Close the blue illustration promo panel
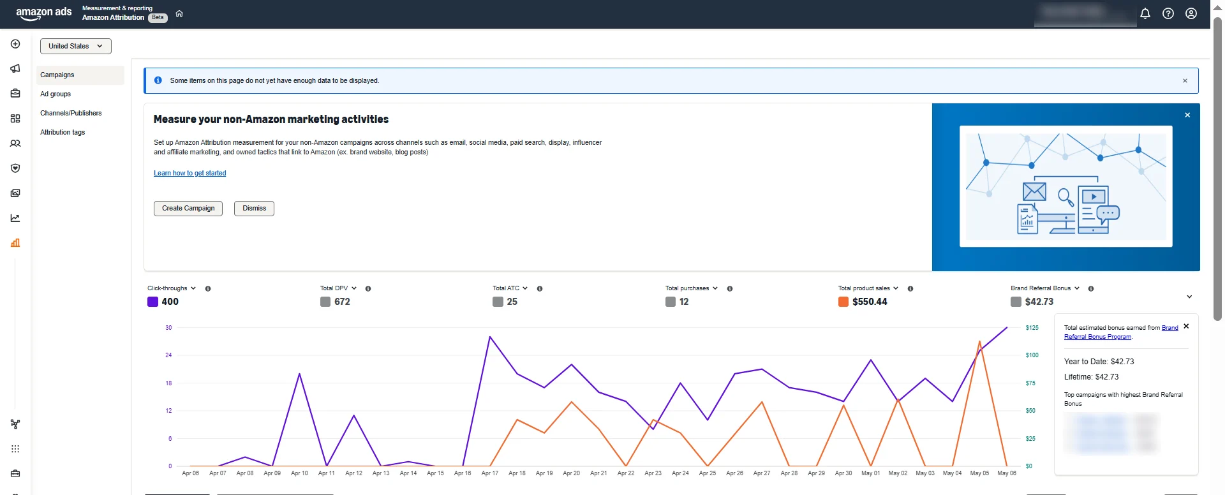 click(x=1187, y=115)
